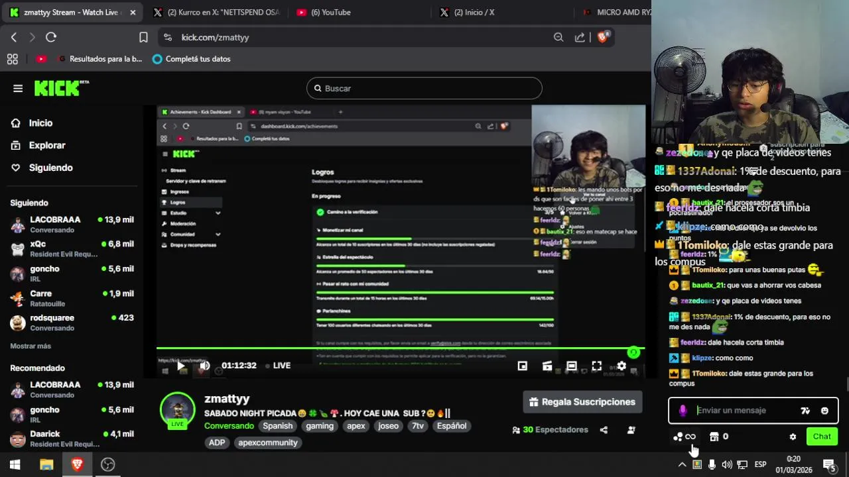The height and width of the screenshot is (477, 849).
Task: Click the address bar zoom magnifier
Action: click(558, 37)
